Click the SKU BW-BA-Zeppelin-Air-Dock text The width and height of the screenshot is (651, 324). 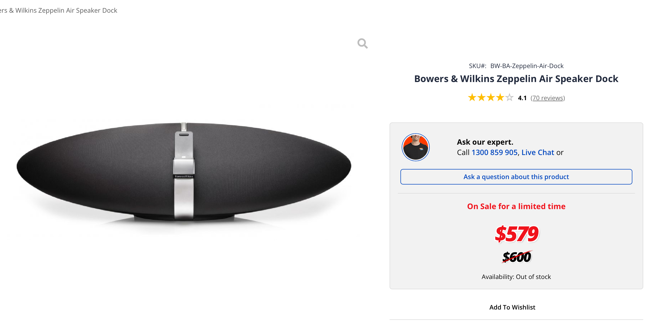click(x=527, y=66)
